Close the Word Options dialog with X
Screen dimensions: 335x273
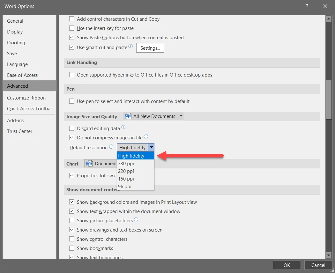coord(325,6)
